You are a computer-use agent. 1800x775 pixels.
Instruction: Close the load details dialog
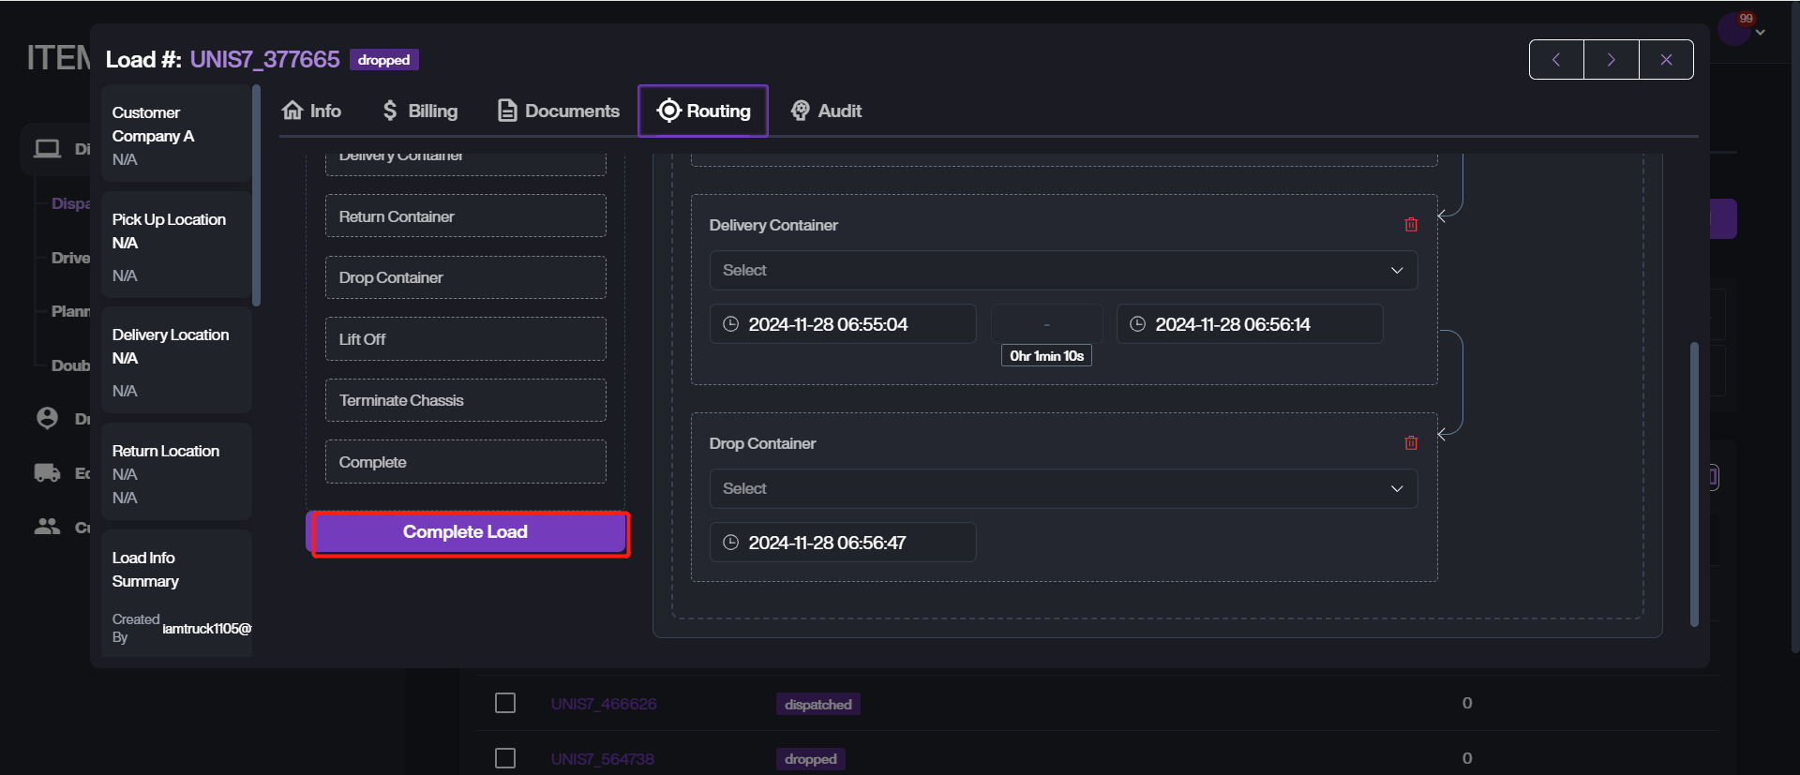pos(1666,60)
